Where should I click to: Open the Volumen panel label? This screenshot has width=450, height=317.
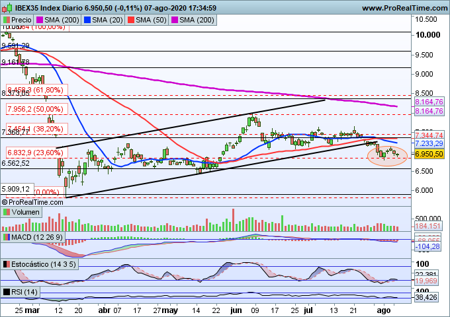25,212
